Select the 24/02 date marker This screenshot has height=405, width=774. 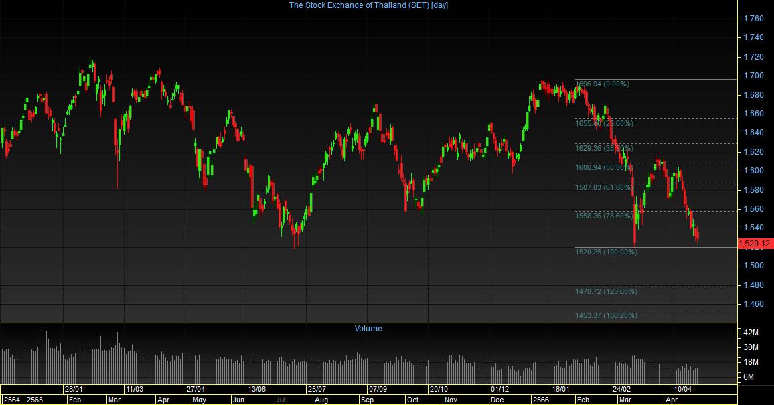pyautogui.click(x=621, y=389)
